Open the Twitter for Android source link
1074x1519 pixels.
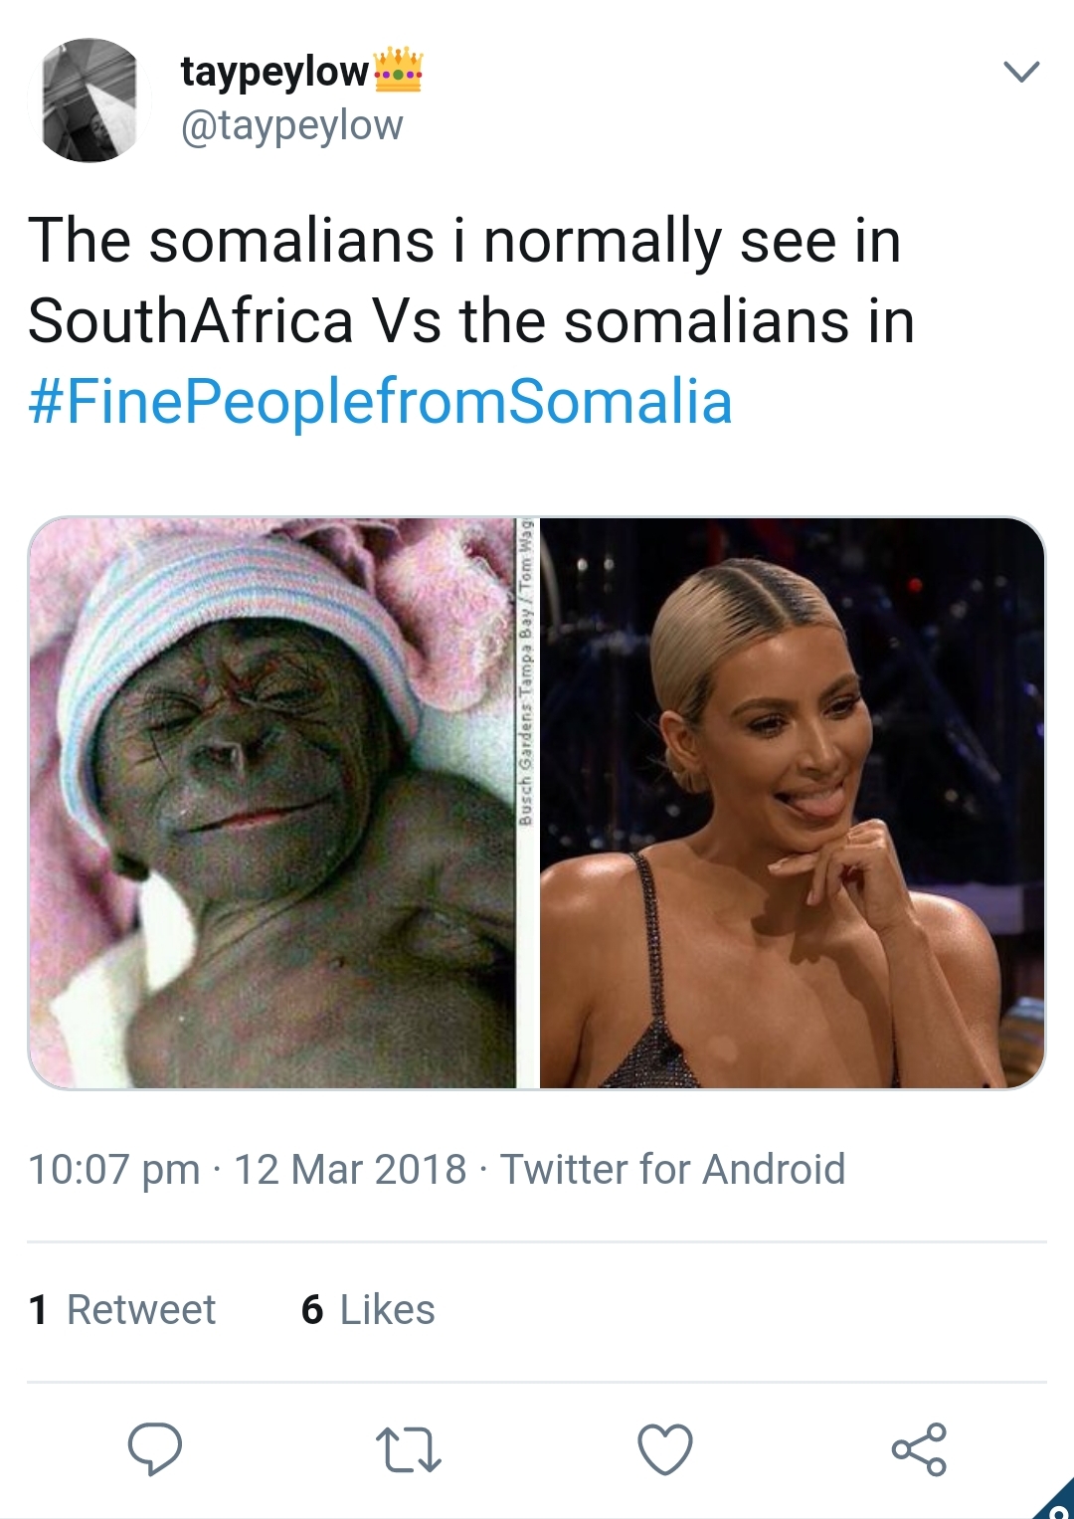coord(672,1169)
